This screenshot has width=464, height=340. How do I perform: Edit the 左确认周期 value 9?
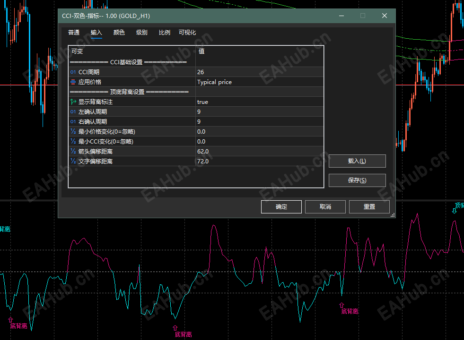(259, 111)
